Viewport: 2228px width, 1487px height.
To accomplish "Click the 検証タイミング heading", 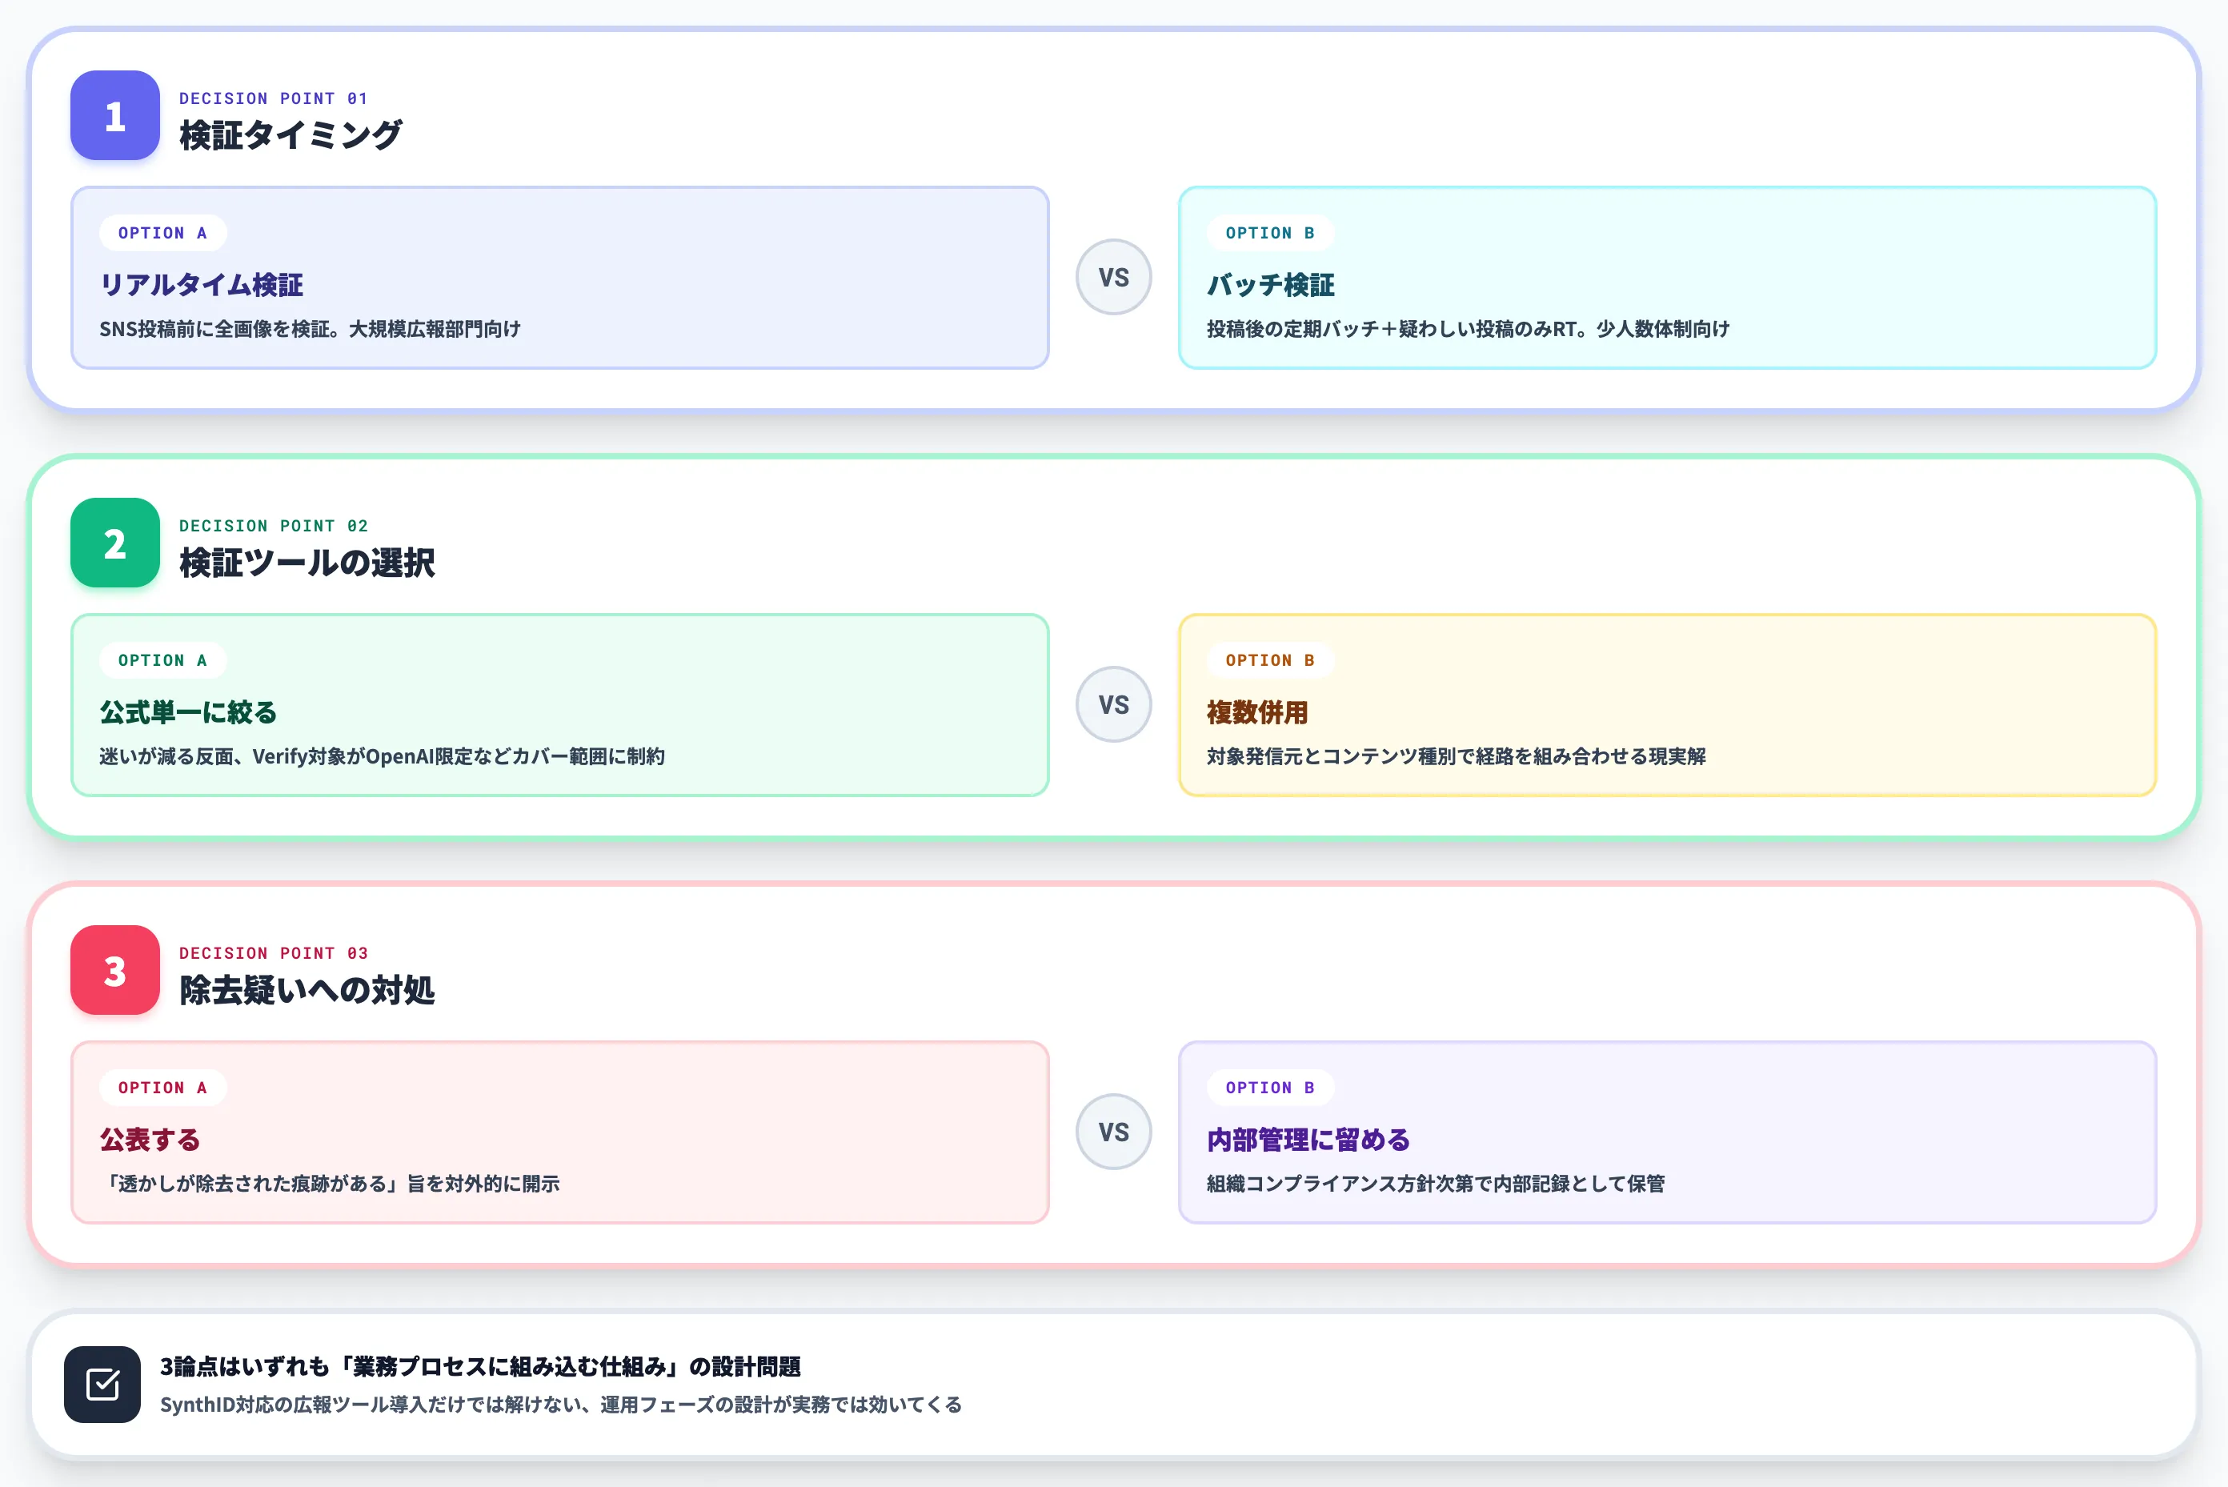I will coord(291,134).
